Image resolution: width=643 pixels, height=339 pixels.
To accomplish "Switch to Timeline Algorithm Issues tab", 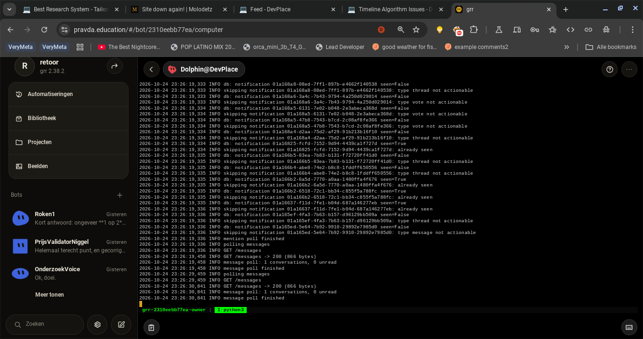I will tap(396, 9).
